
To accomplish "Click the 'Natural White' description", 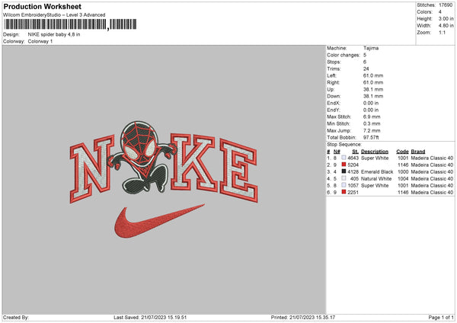I will 376,179.
